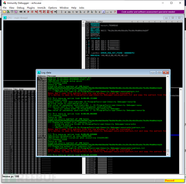Image resolution: width=186 pixels, height=184 pixels.
Task: Open Log window with 'l' icon
Action: click(x=62, y=12)
